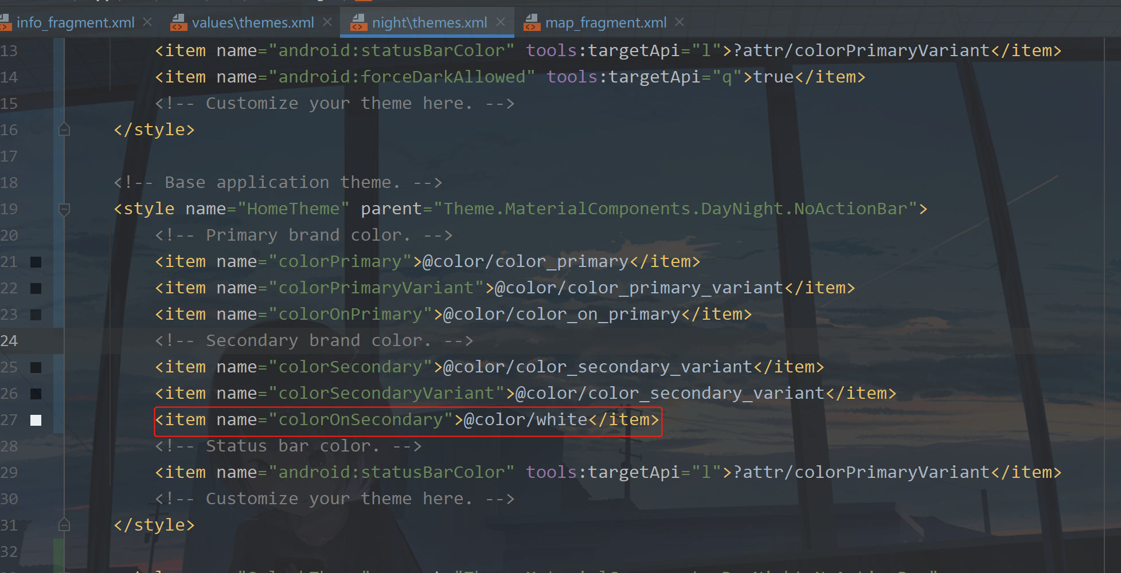This screenshot has width=1121, height=573.
Task: Click "Customize your theme here." comment on line 15
Action: [x=335, y=104]
